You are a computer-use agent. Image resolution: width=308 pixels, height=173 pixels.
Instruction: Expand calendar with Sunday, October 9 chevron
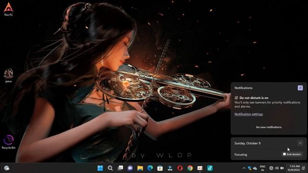[300, 143]
